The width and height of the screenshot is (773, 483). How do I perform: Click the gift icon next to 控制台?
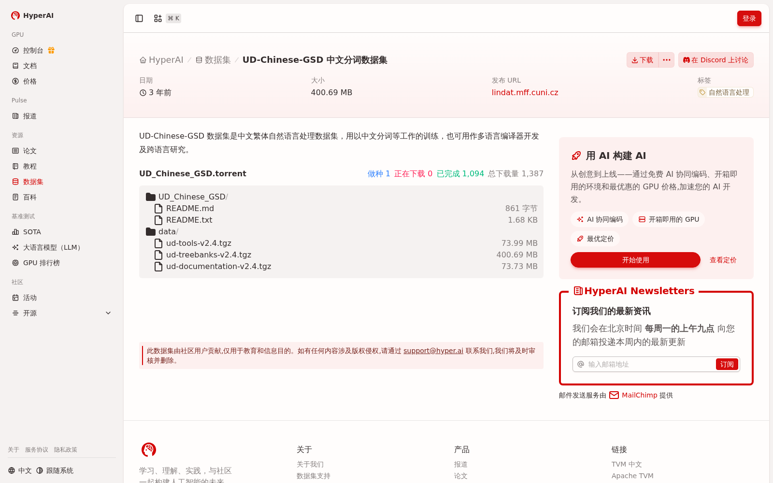(x=51, y=50)
